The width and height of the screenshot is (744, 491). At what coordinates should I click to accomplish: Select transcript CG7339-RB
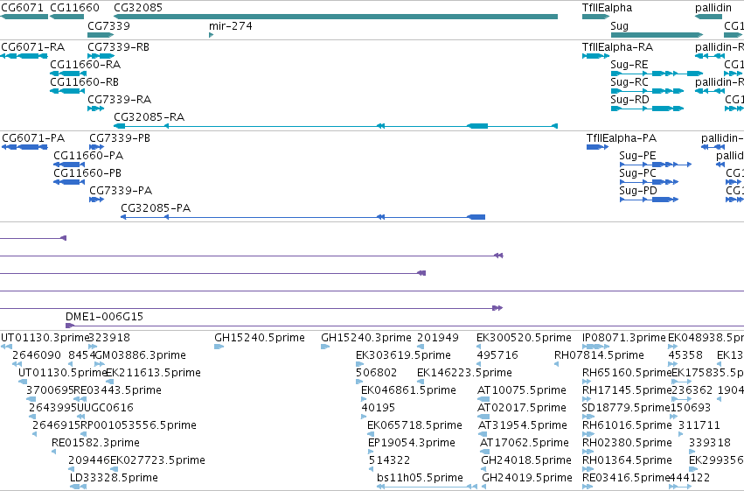[x=119, y=47]
